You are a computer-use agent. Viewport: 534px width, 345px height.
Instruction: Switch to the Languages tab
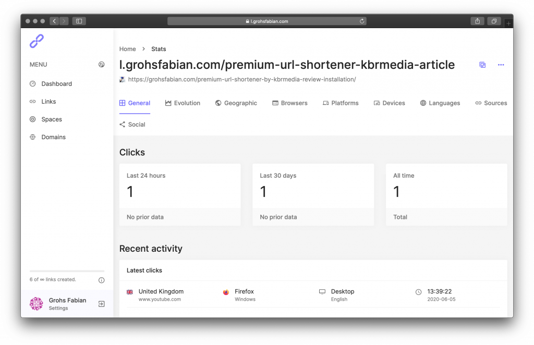(x=440, y=103)
